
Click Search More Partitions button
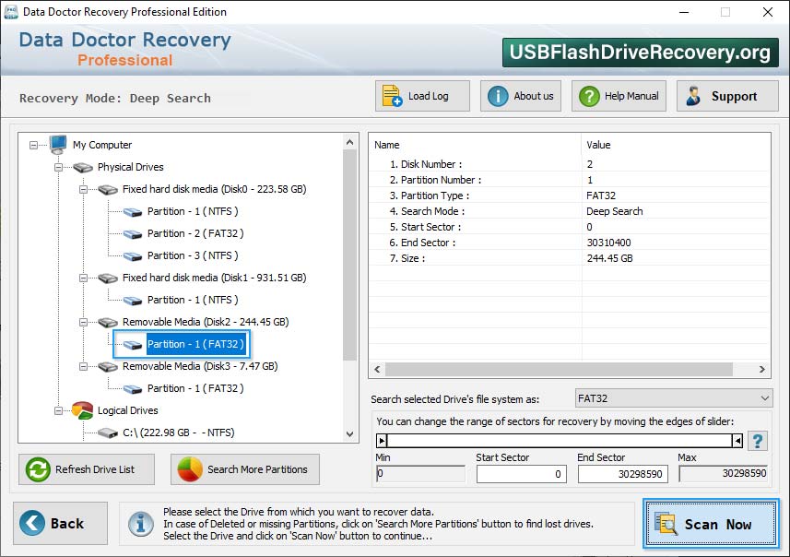click(245, 469)
